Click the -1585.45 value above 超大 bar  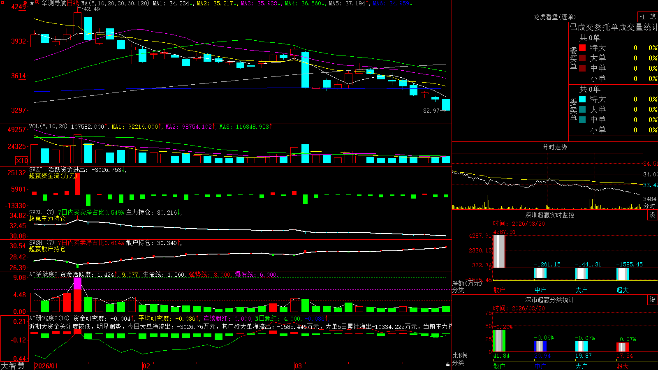pyautogui.click(x=629, y=264)
